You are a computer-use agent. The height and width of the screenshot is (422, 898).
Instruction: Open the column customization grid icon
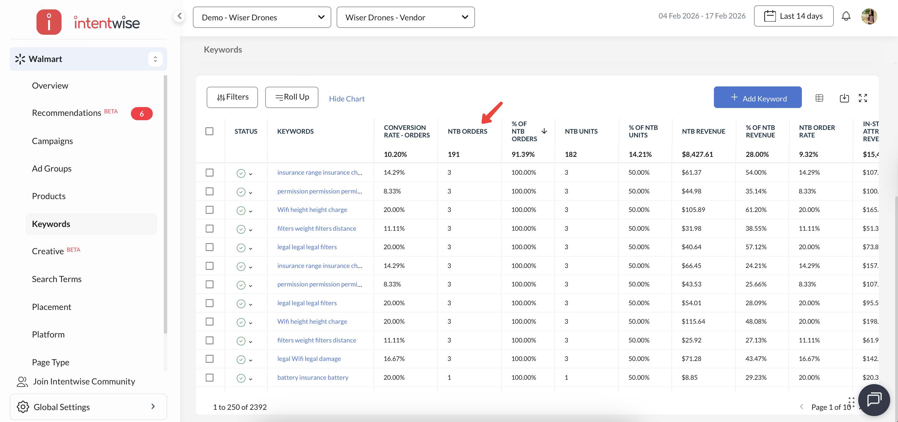[819, 98]
